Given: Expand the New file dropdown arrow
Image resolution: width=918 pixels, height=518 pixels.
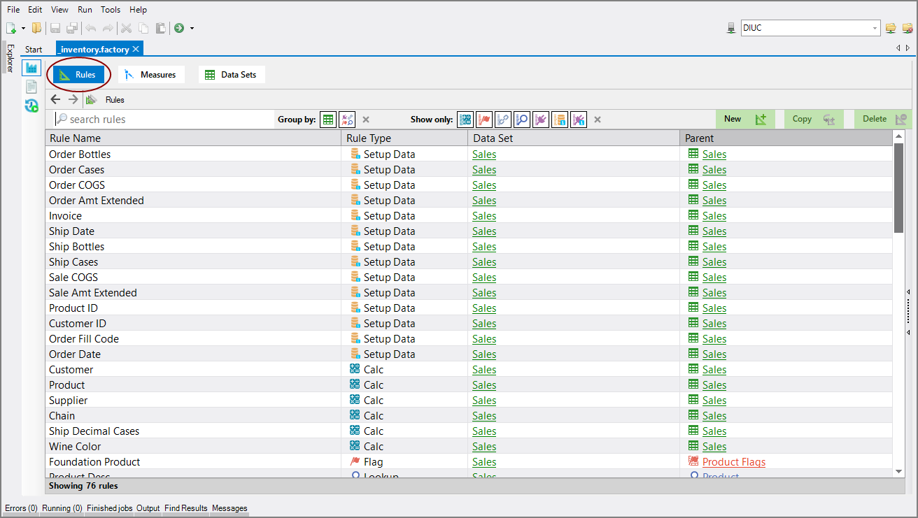Looking at the screenshot, I should pyautogui.click(x=23, y=29).
